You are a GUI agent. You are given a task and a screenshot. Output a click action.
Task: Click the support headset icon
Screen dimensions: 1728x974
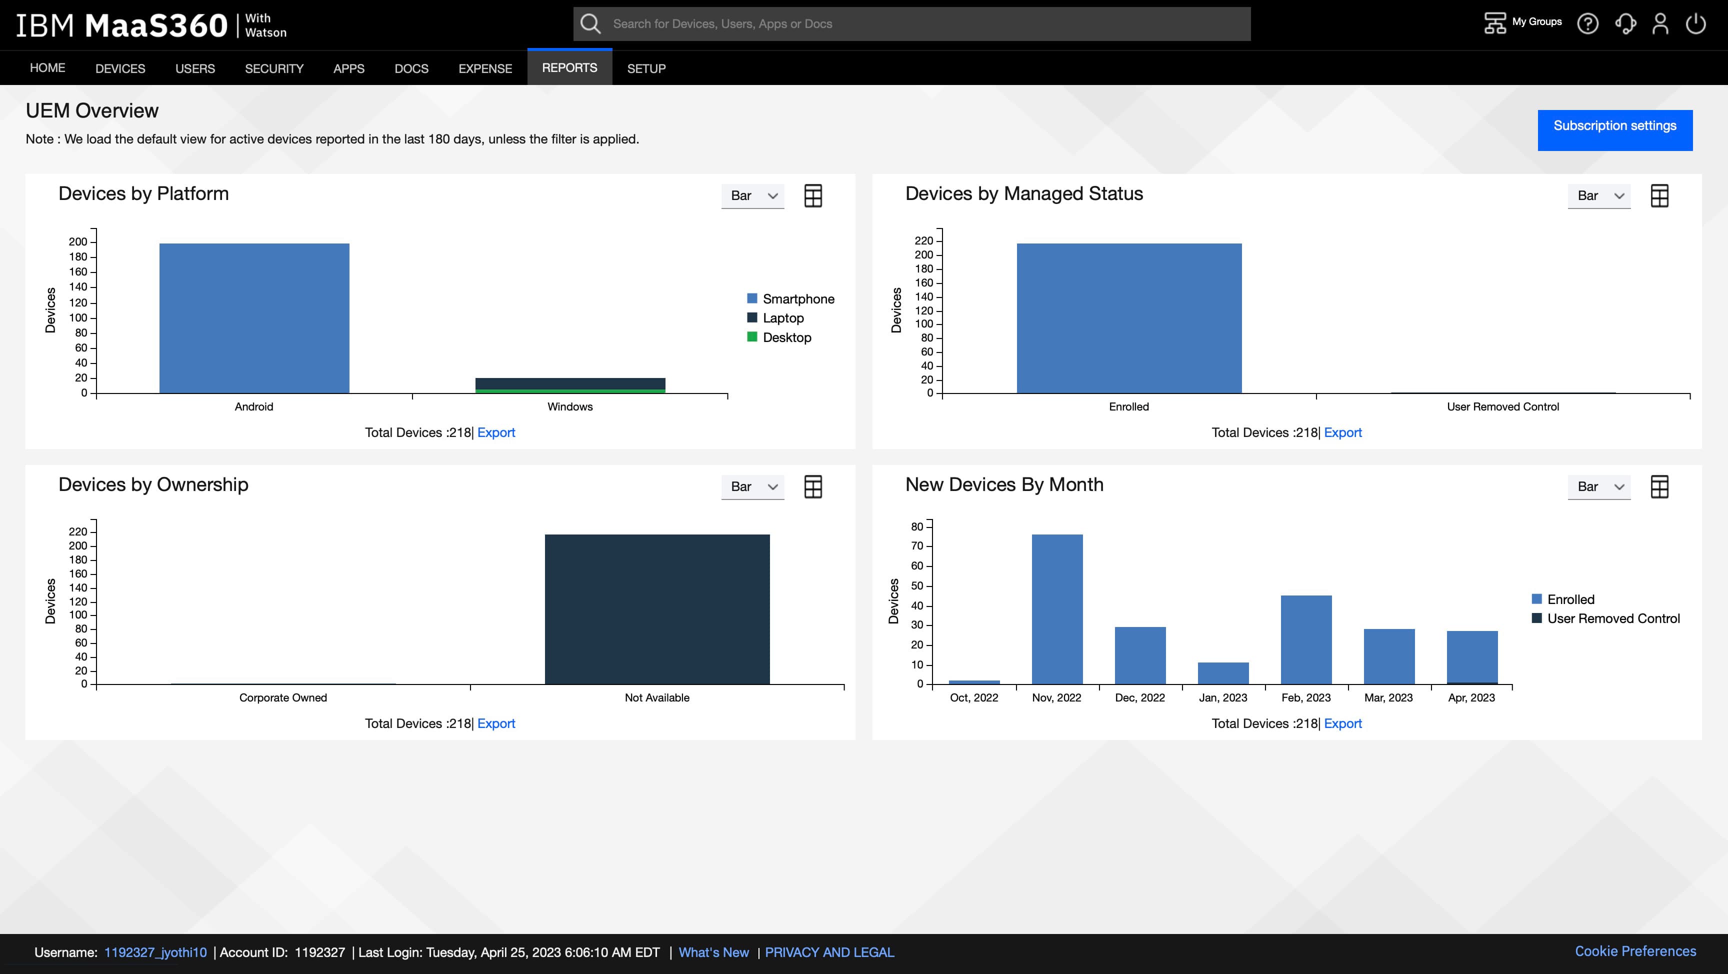1626,23
